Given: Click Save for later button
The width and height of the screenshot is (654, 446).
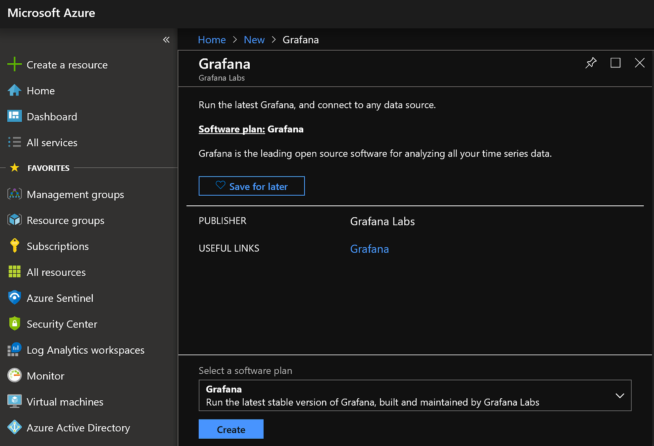Looking at the screenshot, I should 251,186.
